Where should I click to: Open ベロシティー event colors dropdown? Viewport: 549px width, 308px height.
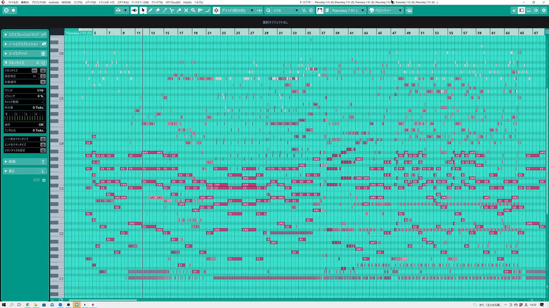(385, 10)
